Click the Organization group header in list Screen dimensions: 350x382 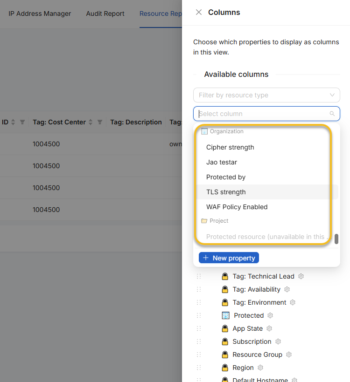pos(222,131)
